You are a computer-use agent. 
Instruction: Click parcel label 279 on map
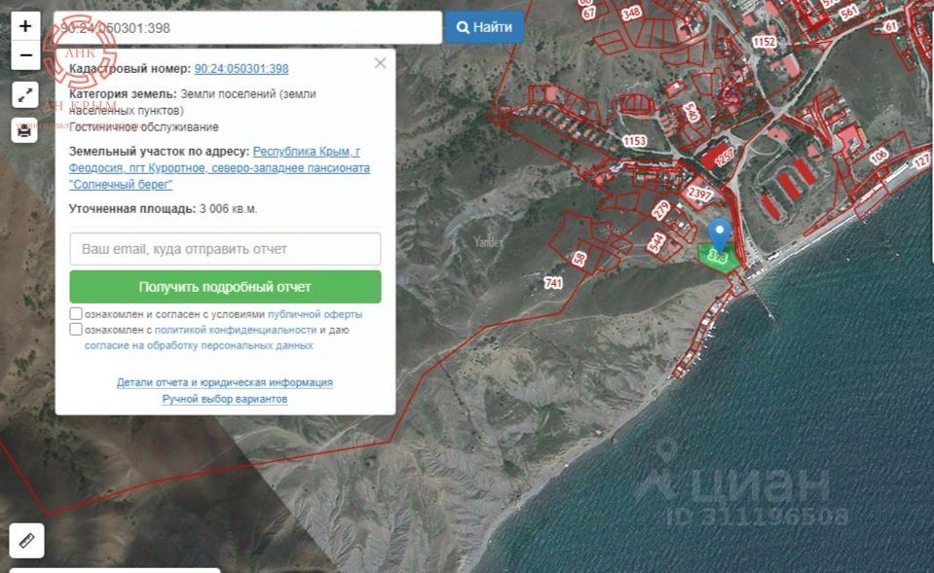point(660,210)
